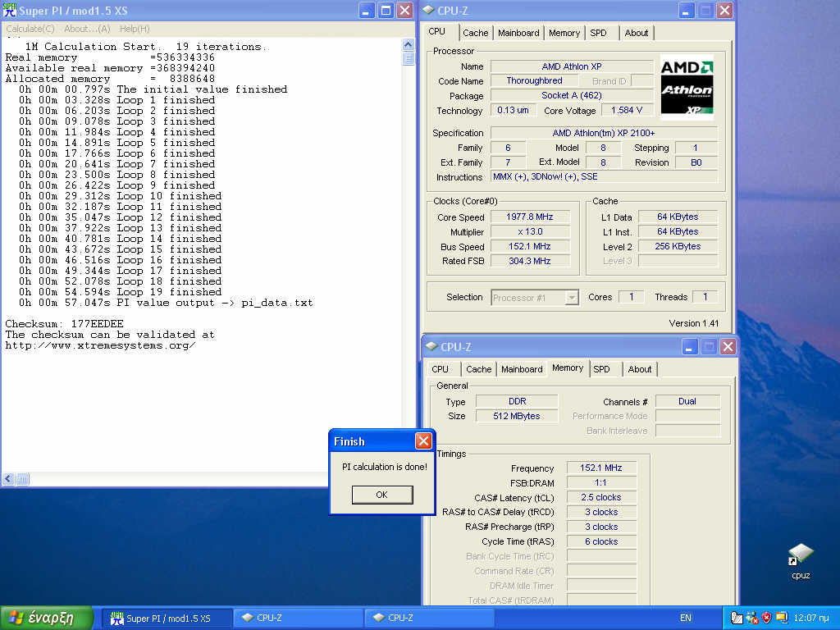Click the Level 2 cache 256 KBytes

point(678,246)
